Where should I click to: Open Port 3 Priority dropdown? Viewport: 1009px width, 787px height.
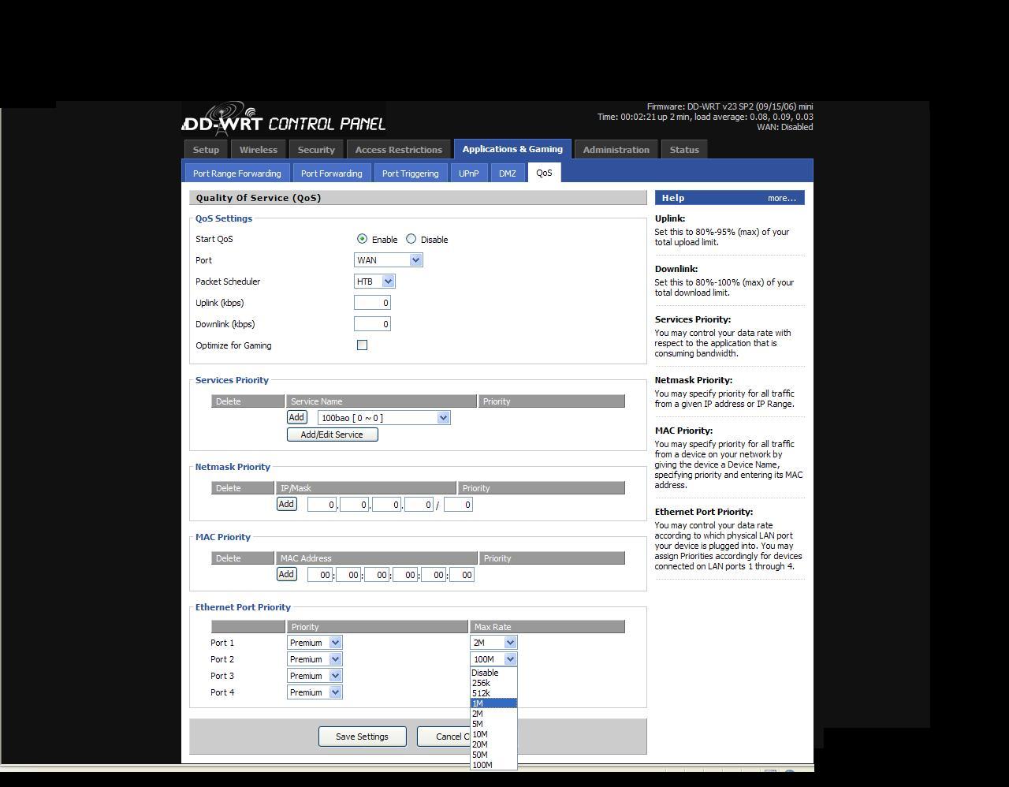315,676
